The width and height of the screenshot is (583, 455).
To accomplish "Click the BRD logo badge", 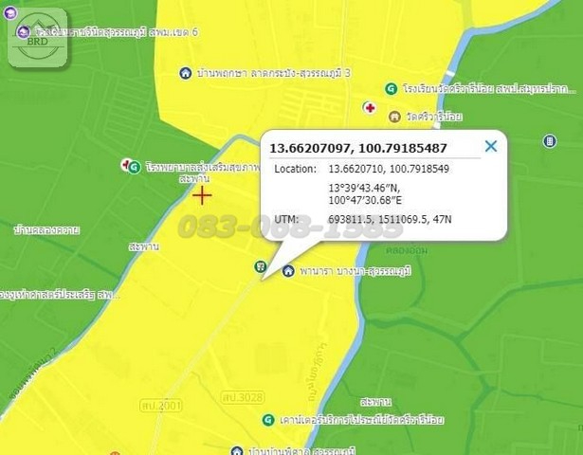I will [38, 38].
